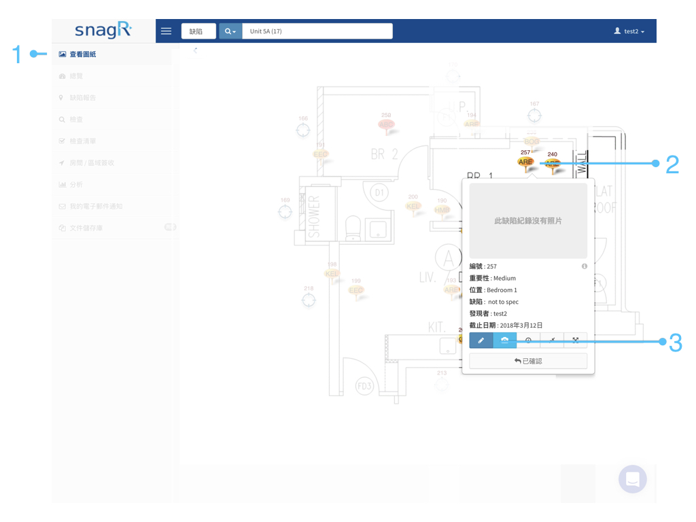Click the clock history button in defect popup
The height and width of the screenshot is (522, 696).
click(x=528, y=341)
